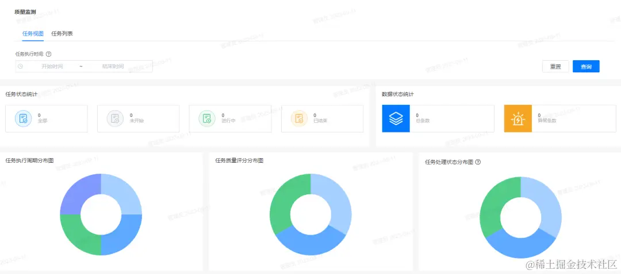Click the blue layers icon for 总条数
The height and width of the screenshot is (274, 621).
coord(396,119)
